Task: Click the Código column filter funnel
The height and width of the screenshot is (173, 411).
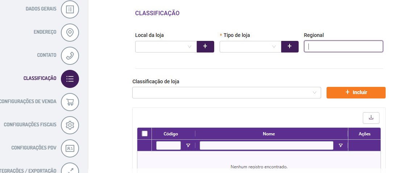Action: tap(188, 145)
